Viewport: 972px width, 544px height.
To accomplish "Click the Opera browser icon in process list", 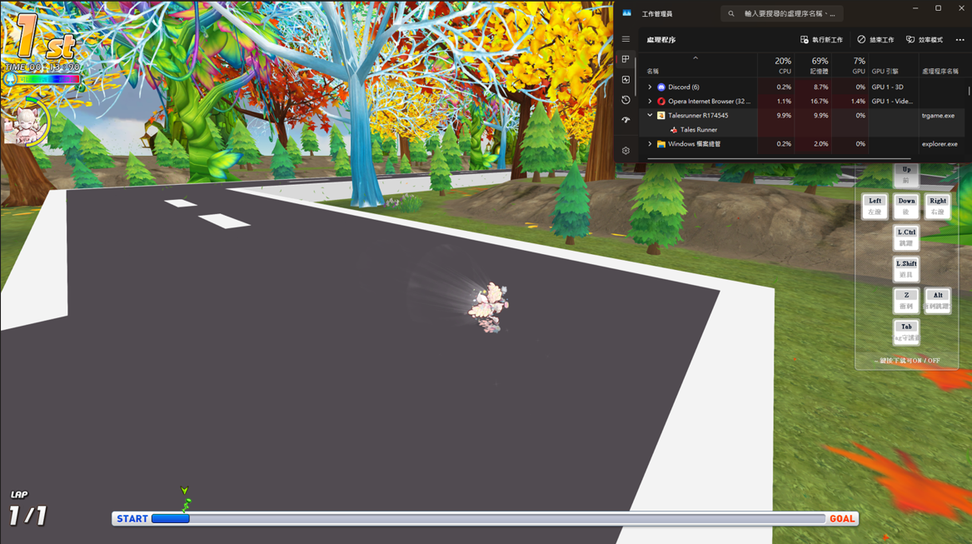I will [660, 101].
